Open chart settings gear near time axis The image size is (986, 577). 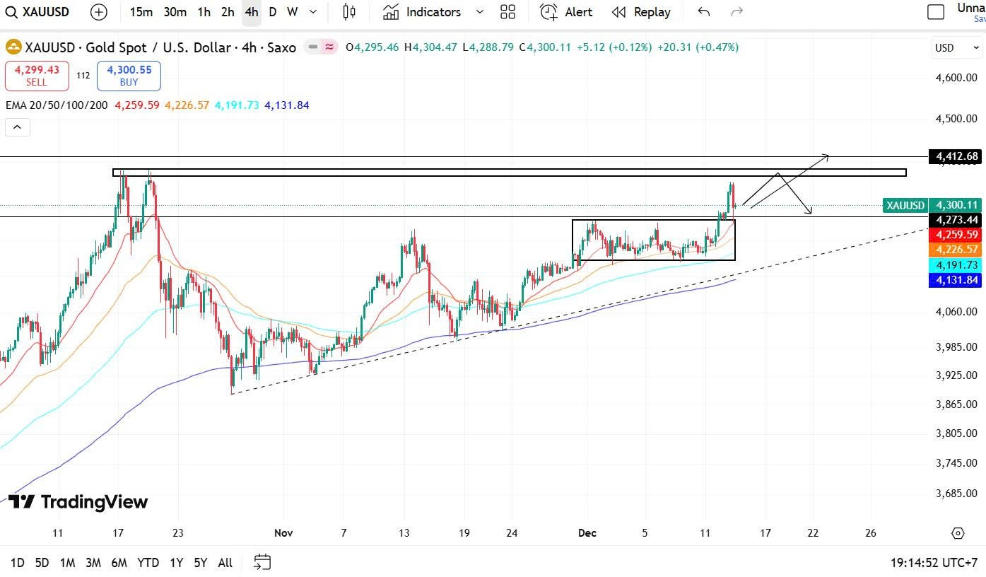point(958,533)
